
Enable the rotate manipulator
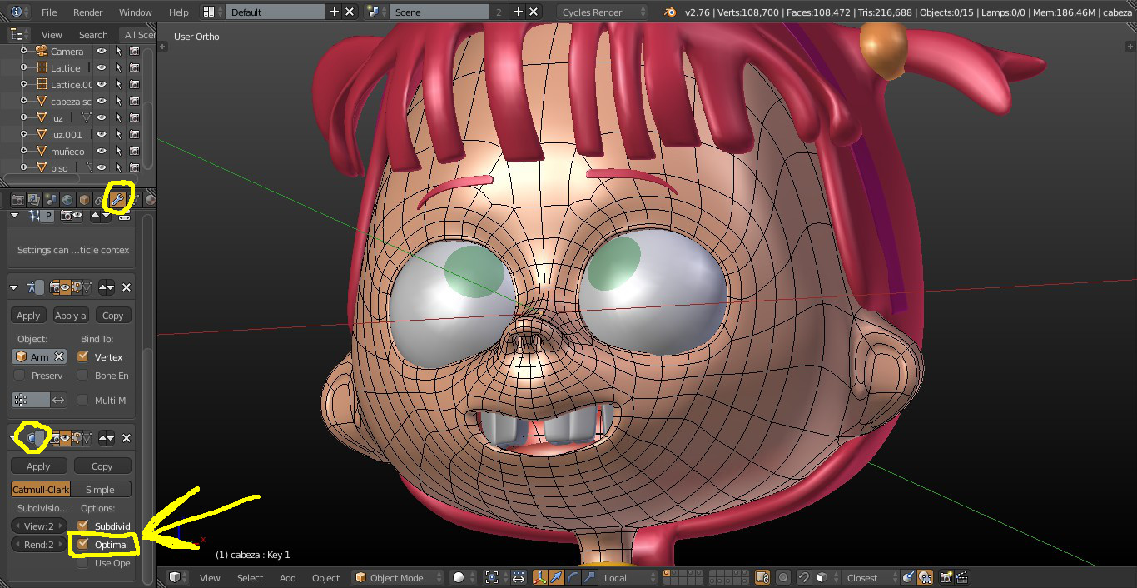coord(572,577)
